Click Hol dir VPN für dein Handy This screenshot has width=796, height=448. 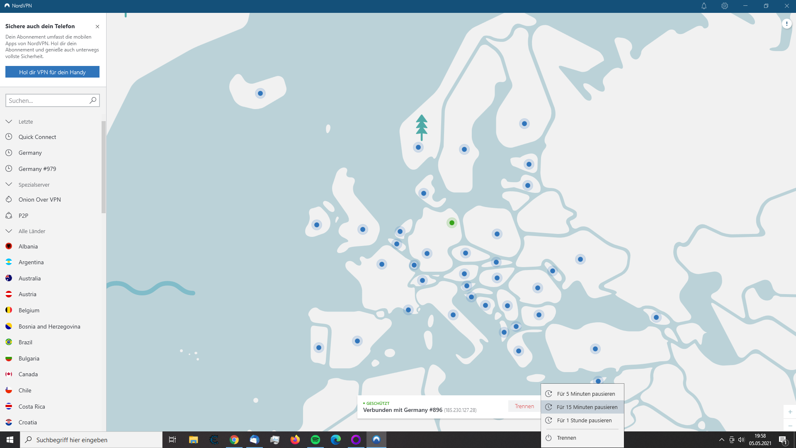(52, 72)
